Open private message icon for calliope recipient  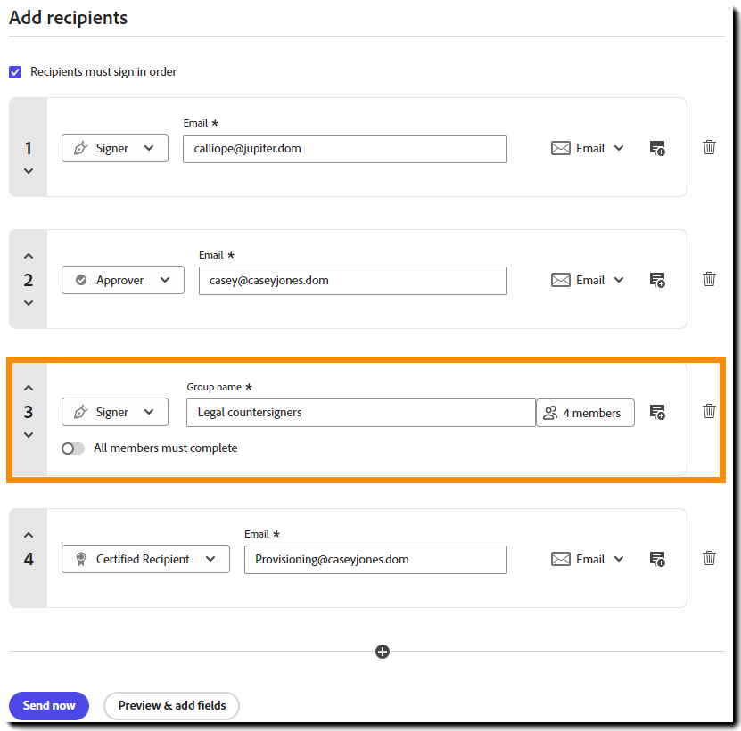pos(657,149)
